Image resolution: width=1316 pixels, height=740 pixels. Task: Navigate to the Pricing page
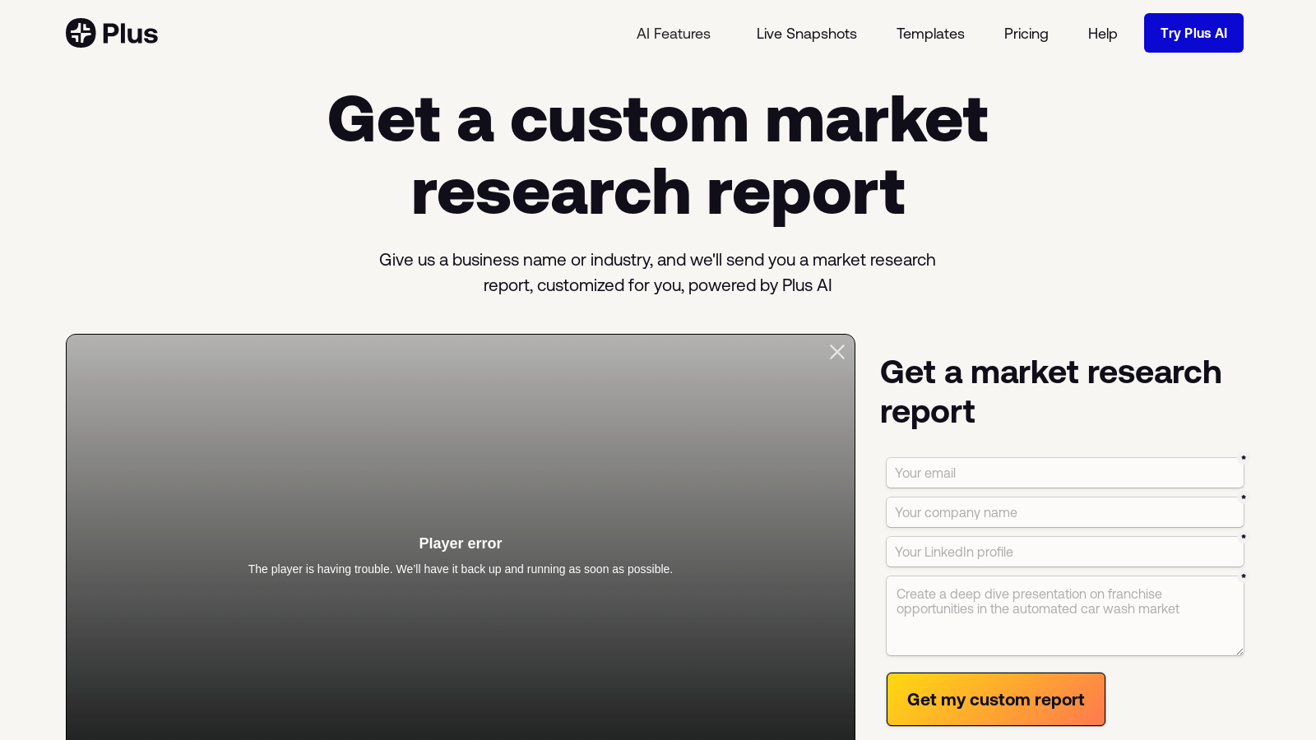tap(1026, 34)
